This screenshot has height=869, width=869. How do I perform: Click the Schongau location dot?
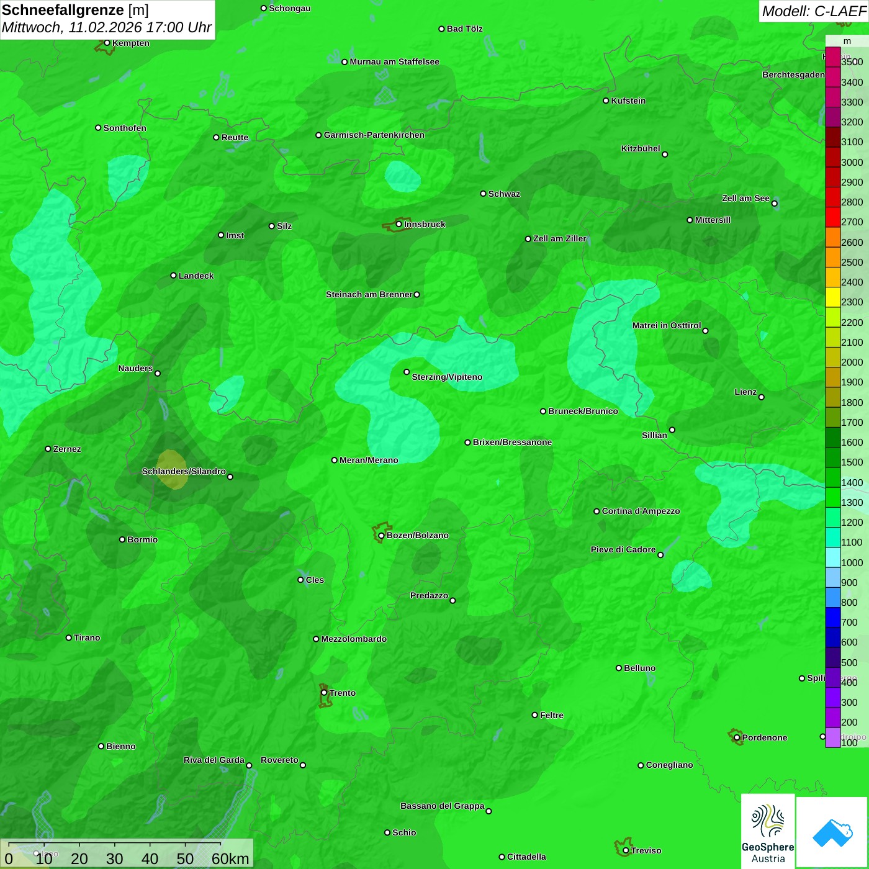263,9
